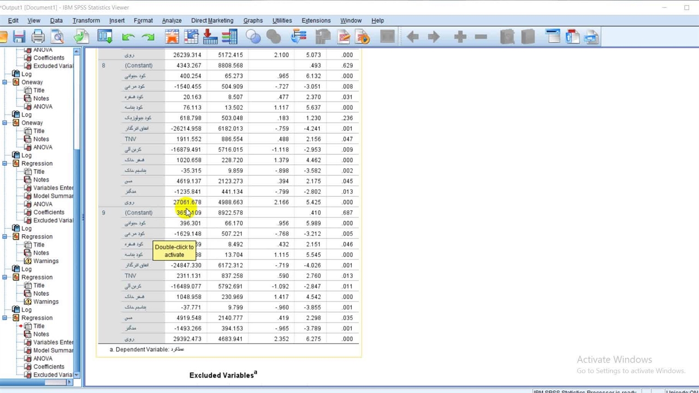This screenshot has width=699, height=393.
Task: Collapse the second Oneway outline node
Action: [5, 123]
